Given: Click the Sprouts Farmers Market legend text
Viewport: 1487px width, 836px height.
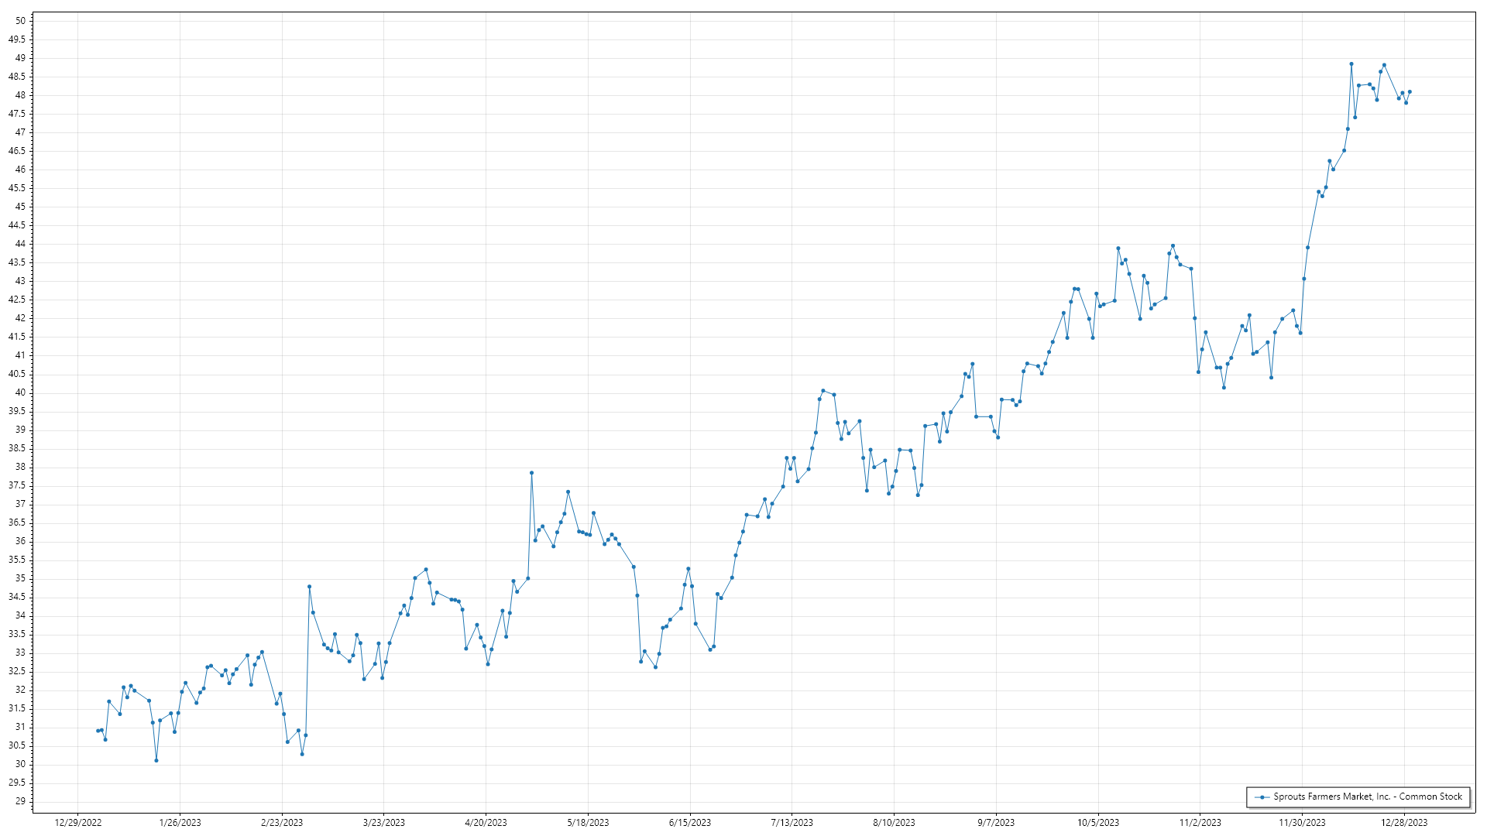Looking at the screenshot, I should 1368,797.
